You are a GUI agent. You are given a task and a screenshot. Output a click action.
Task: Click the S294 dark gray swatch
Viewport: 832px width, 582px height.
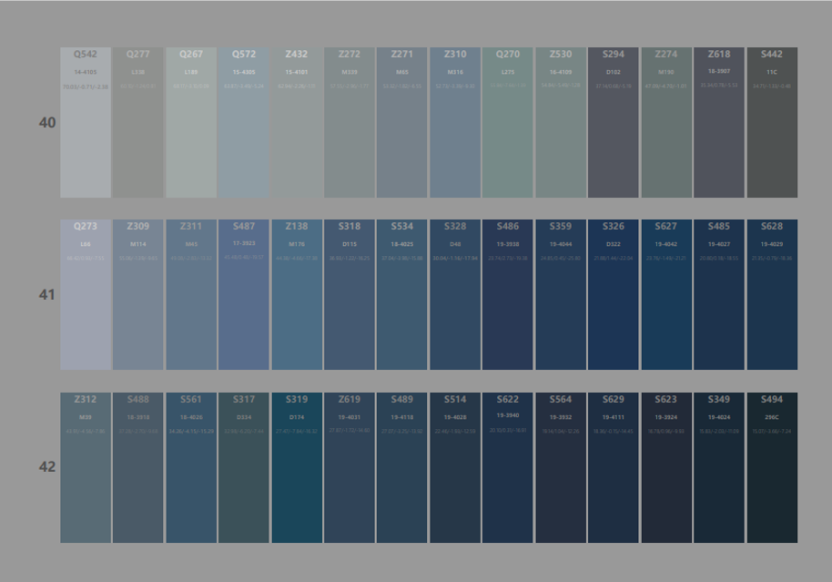[614, 123]
